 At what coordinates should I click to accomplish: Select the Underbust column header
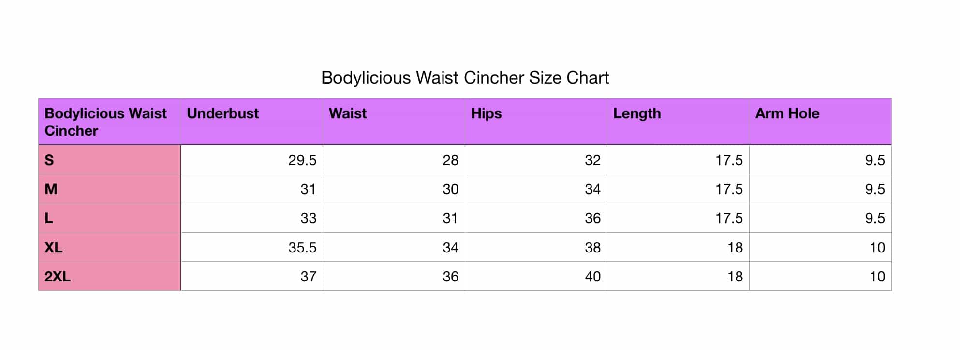(251, 122)
